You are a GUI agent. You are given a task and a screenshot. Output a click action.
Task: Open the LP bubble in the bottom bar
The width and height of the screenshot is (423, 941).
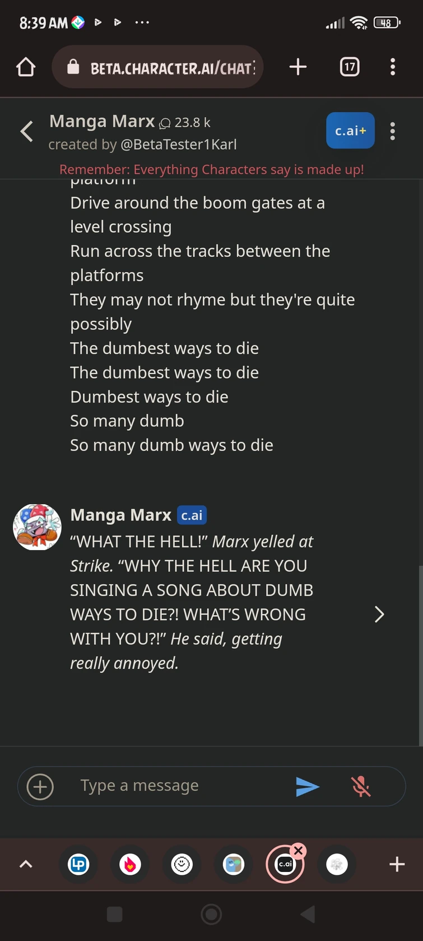(78, 864)
